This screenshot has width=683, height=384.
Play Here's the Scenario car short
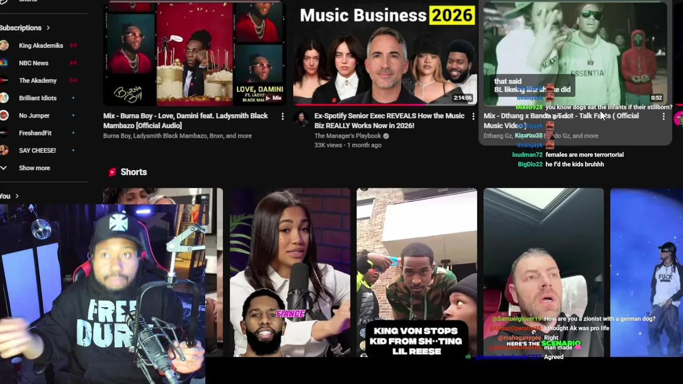[x=543, y=272]
